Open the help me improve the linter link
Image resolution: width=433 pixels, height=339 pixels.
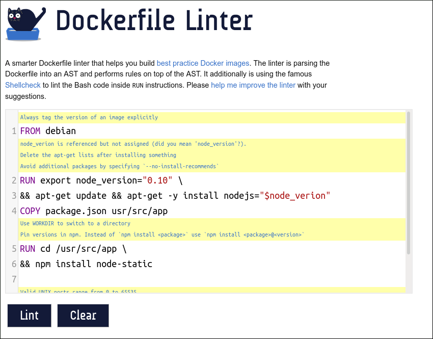[253, 85]
